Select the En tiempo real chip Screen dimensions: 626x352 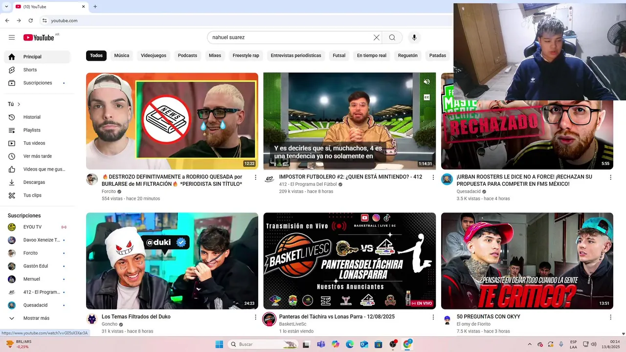(372, 56)
